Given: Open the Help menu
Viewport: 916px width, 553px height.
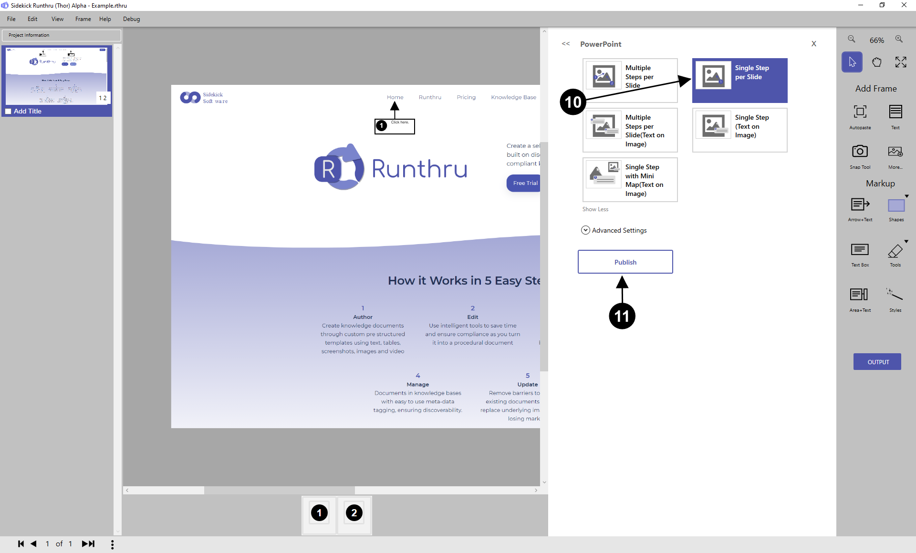Looking at the screenshot, I should [x=105, y=19].
